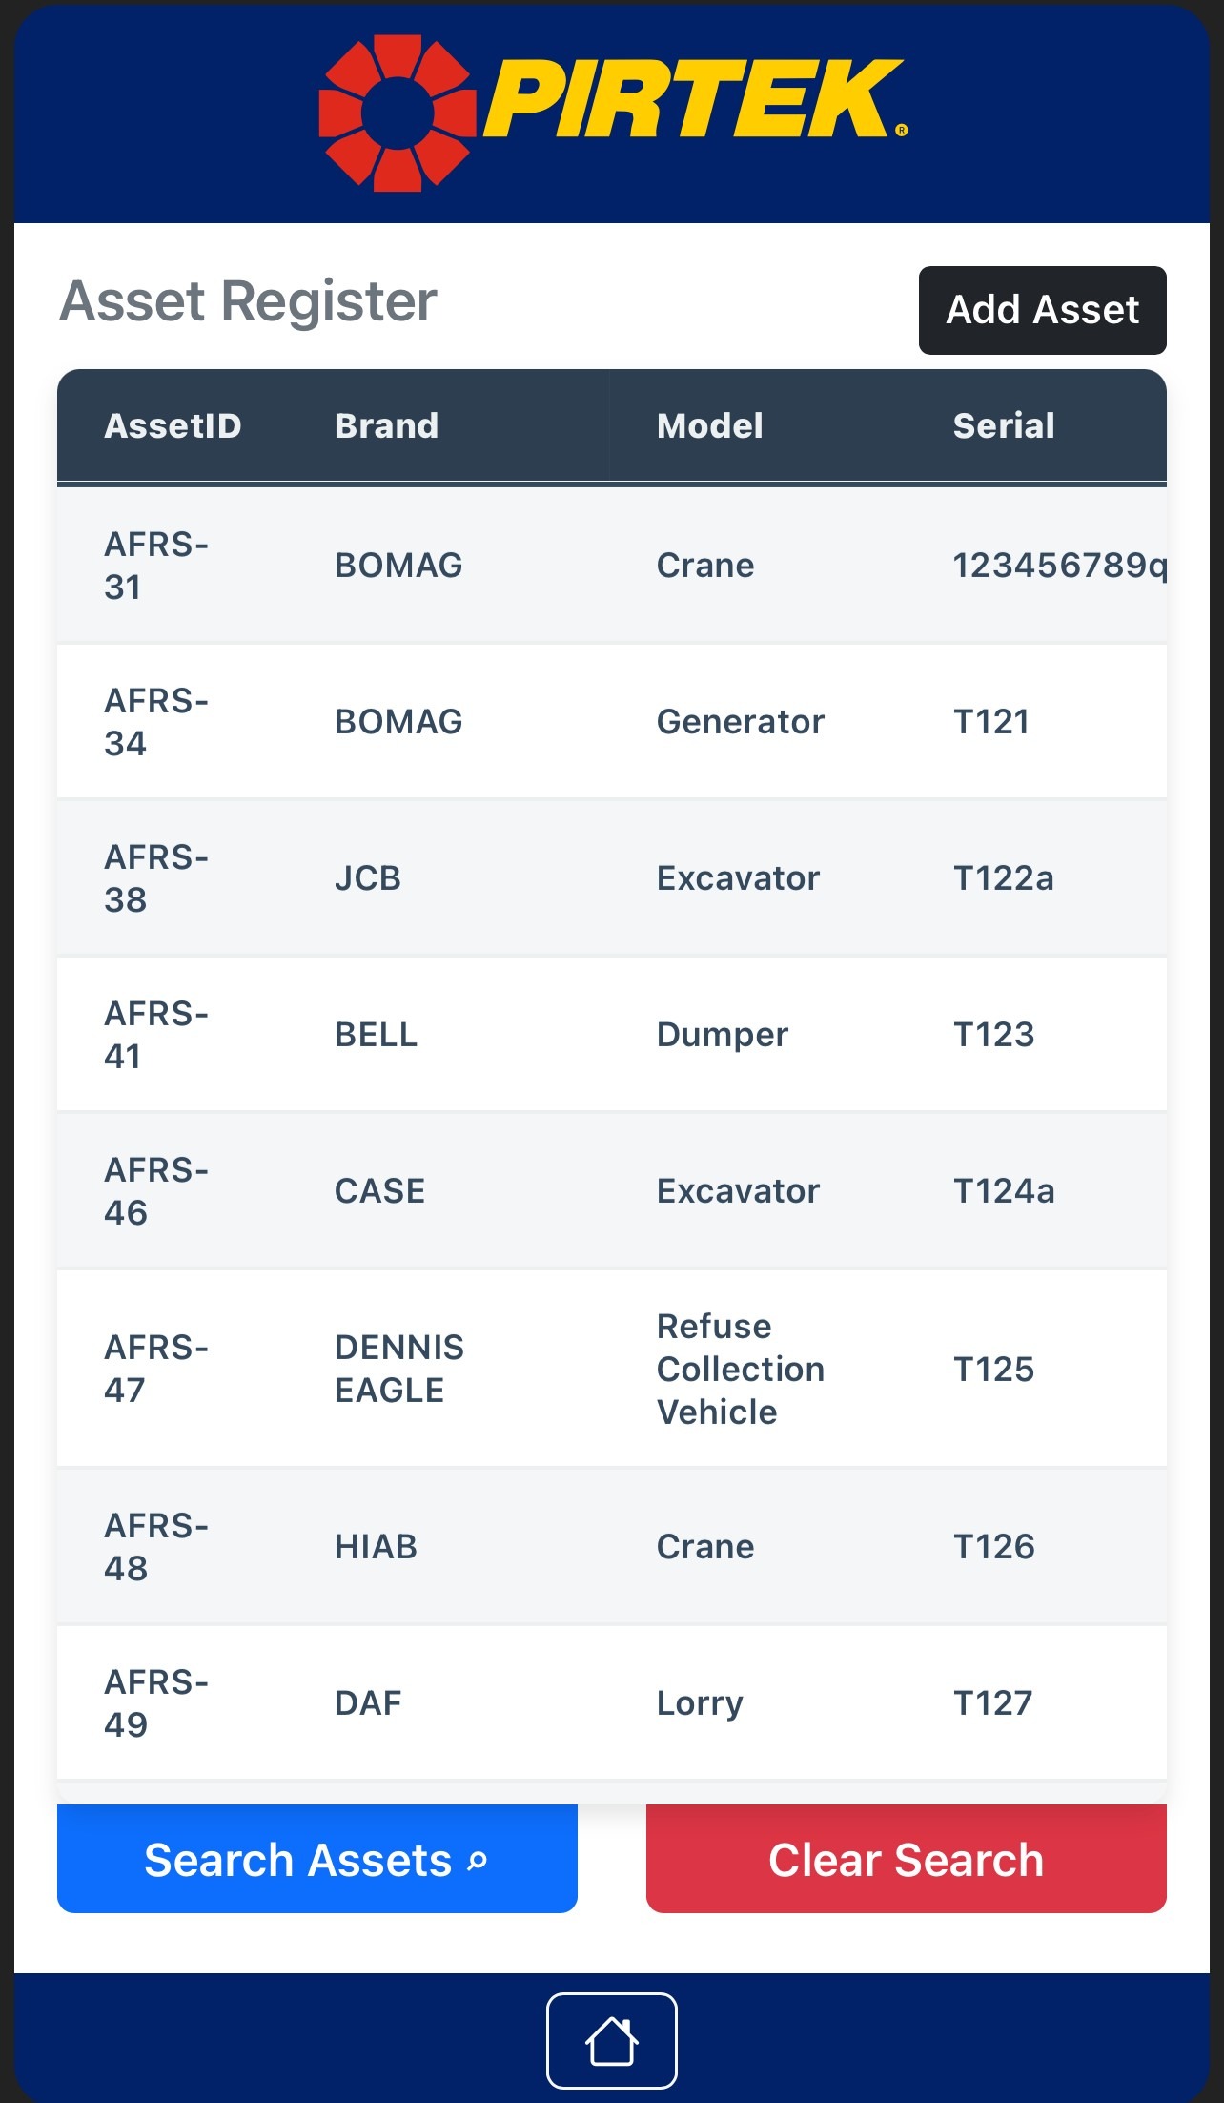This screenshot has width=1224, height=2103.
Task: Click the Serial column header
Action: [x=1004, y=425]
